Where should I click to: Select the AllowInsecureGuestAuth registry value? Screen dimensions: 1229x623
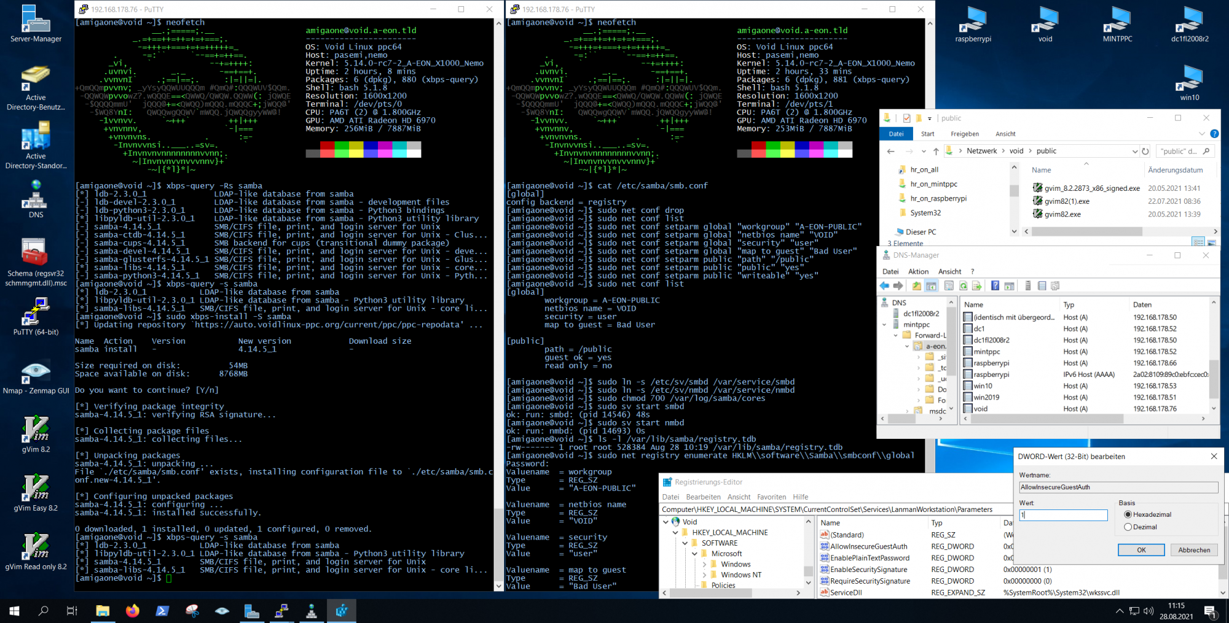[864, 546]
